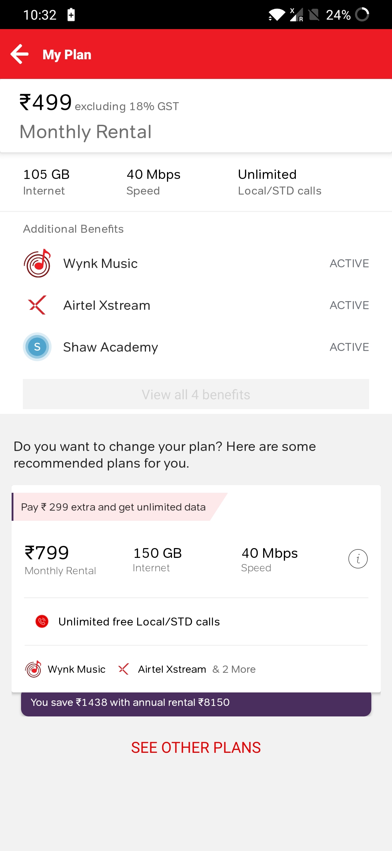Tap the annual rental savings banner
Viewport: 392px width, 851px height.
tap(196, 703)
